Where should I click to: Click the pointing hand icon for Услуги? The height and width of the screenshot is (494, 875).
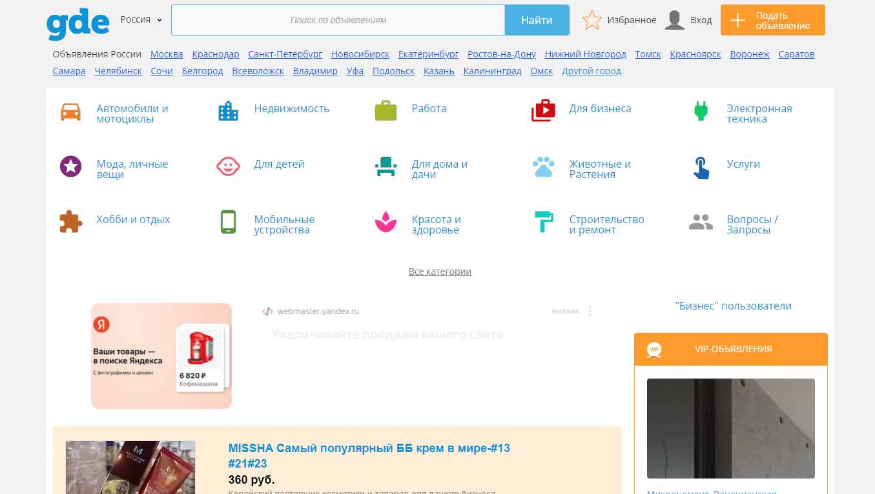tap(701, 168)
